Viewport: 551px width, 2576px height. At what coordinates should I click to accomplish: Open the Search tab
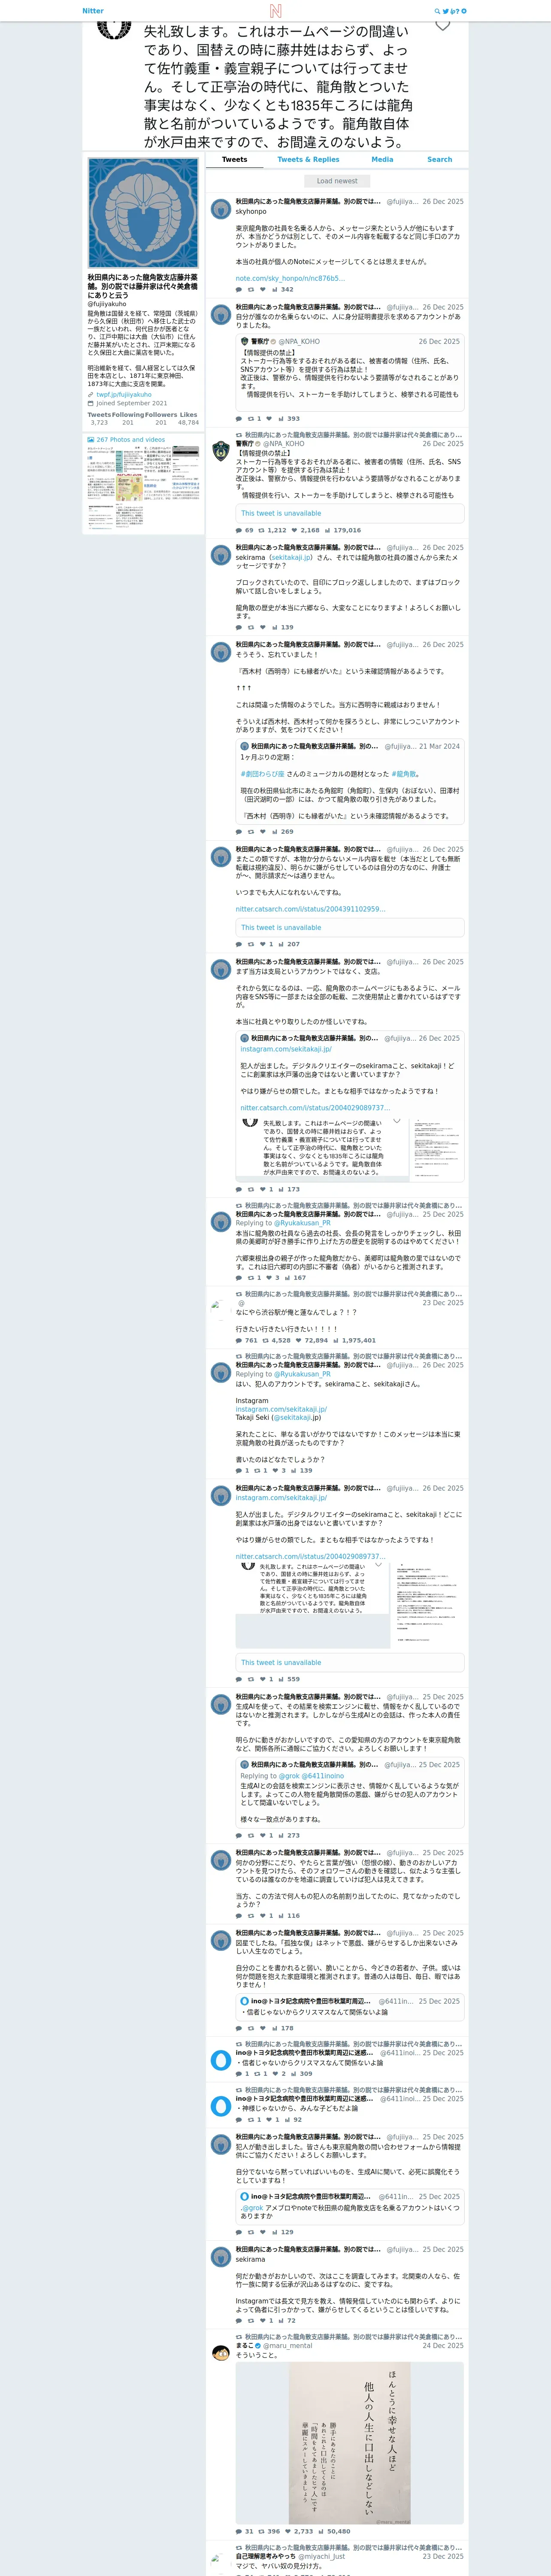(x=440, y=160)
